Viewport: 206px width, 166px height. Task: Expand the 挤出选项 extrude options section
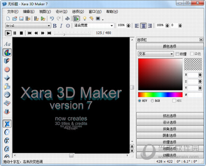click(170, 116)
